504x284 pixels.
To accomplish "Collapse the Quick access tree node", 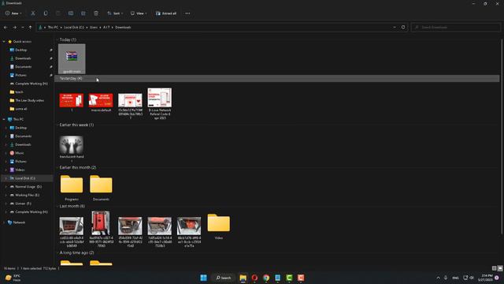I will (4, 42).
